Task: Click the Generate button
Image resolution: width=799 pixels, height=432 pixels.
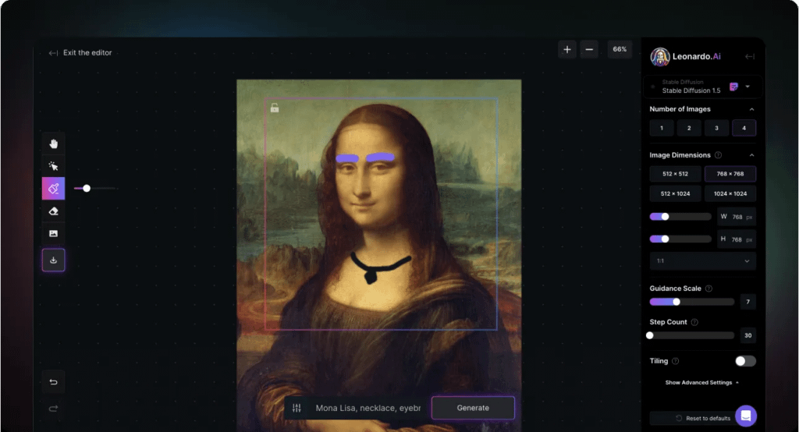Action: tap(473, 408)
